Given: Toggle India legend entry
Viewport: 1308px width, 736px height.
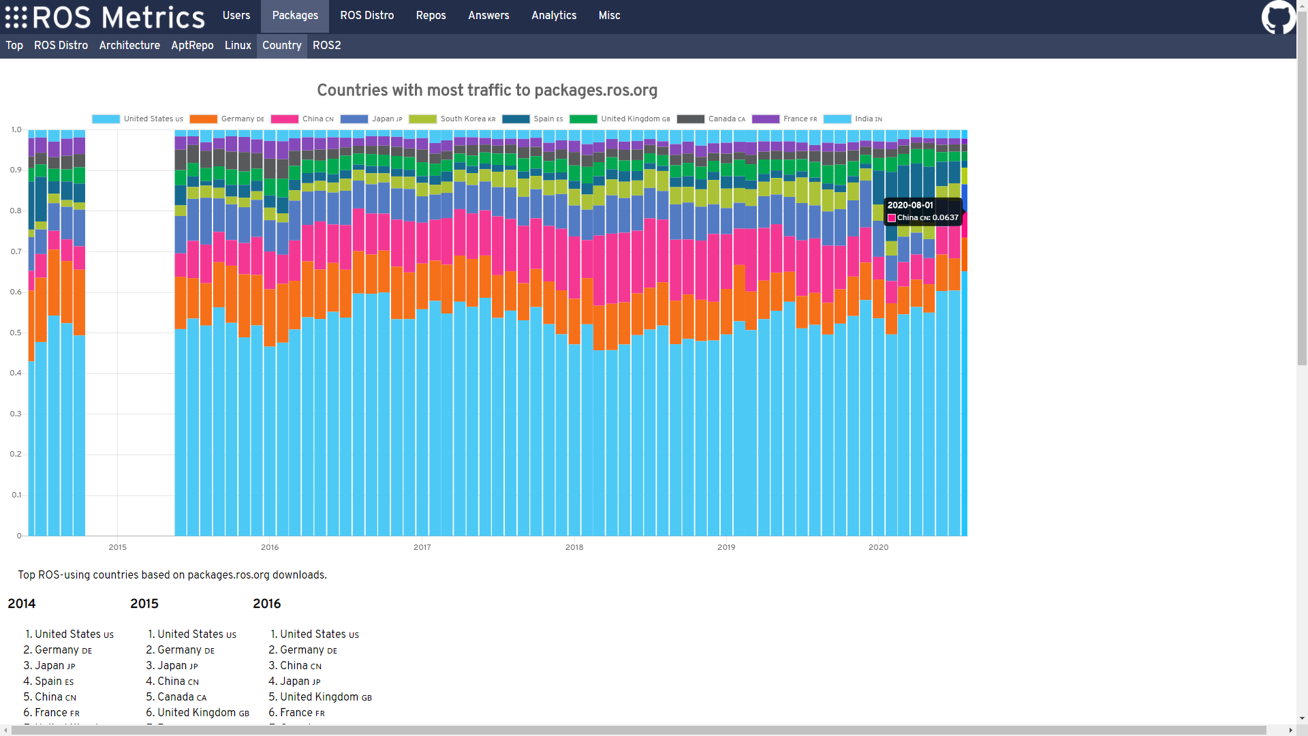Looking at the screenshot, I should point(837,119).
